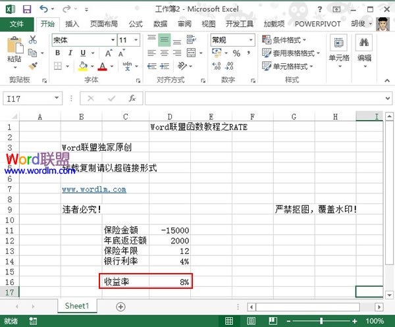The height and width of the screenshot is (327, 395).
Task: Click the Zoom In plus button
Action: pos(355,321)
